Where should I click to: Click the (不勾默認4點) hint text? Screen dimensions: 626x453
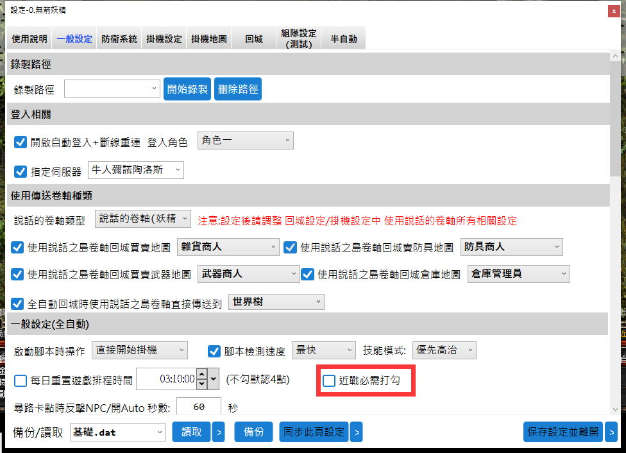pos(258,379)
